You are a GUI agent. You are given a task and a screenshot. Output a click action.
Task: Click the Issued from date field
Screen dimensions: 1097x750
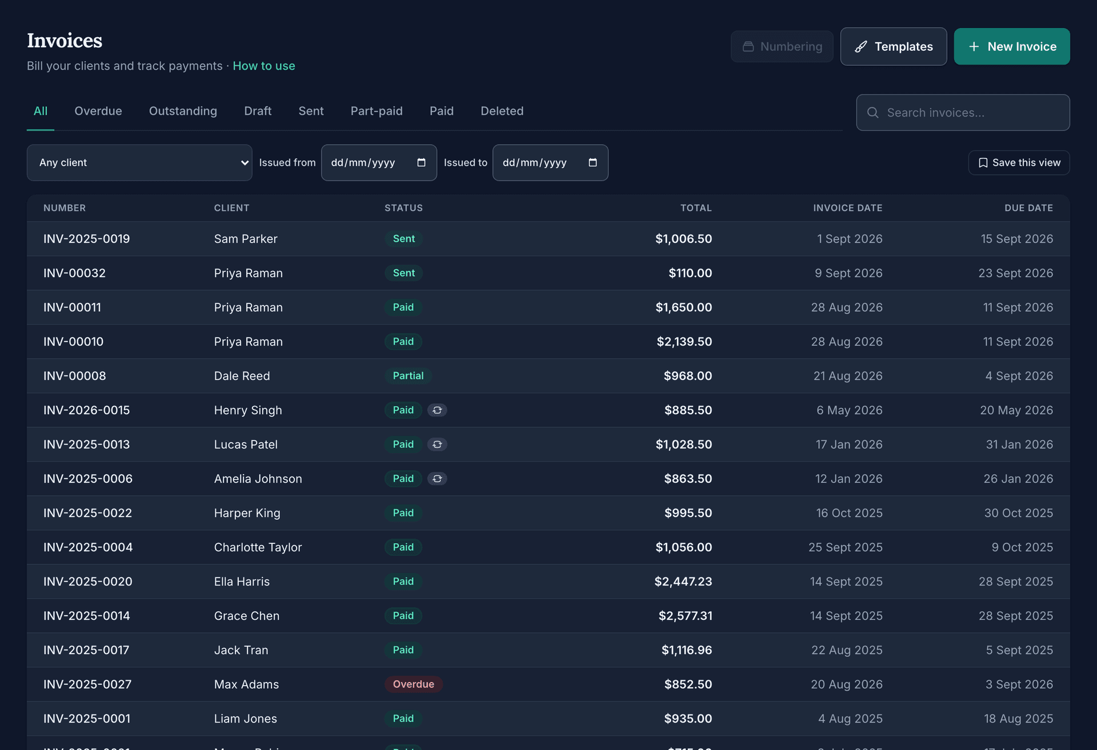(x=379, y=163)
